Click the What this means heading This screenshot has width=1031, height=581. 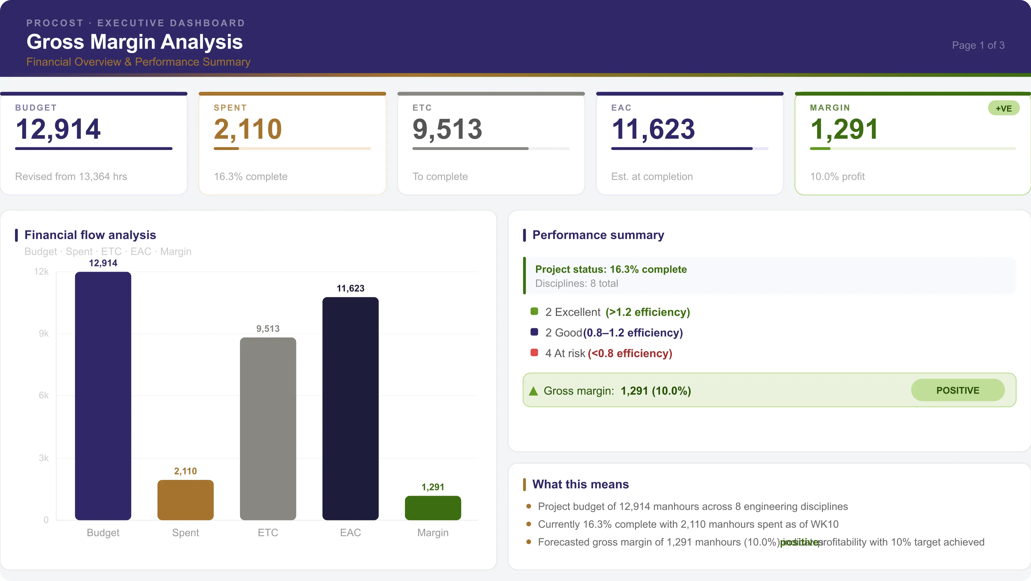(x=580, y=484)
